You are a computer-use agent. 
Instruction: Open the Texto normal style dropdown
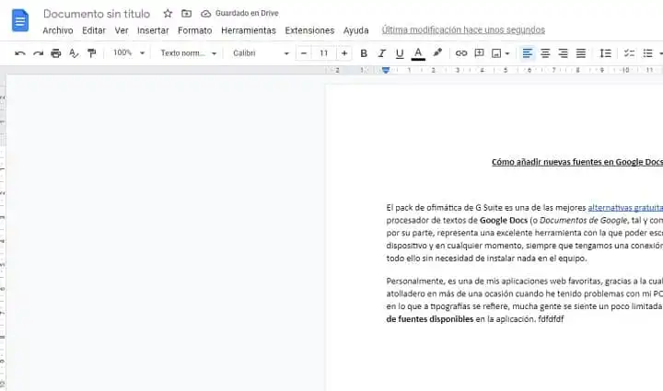[188, 53]
